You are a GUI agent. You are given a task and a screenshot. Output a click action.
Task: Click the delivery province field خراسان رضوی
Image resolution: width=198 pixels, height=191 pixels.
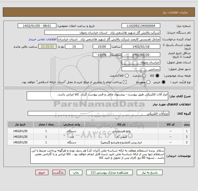pyautogui.click(x=141, y=62)
